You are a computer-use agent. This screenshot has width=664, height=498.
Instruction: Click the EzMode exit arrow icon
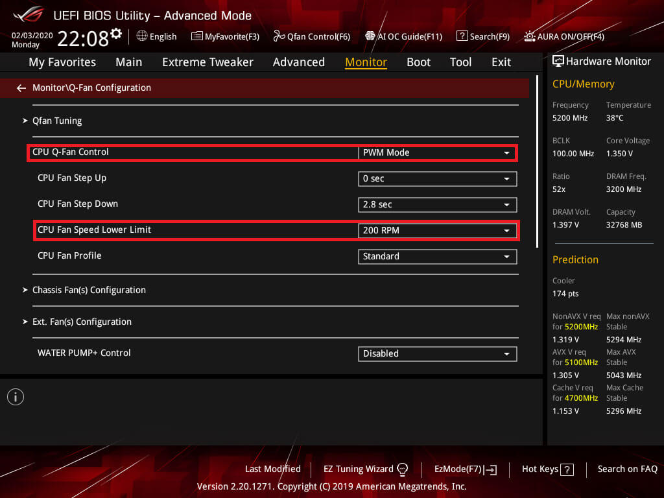point(490,469)
